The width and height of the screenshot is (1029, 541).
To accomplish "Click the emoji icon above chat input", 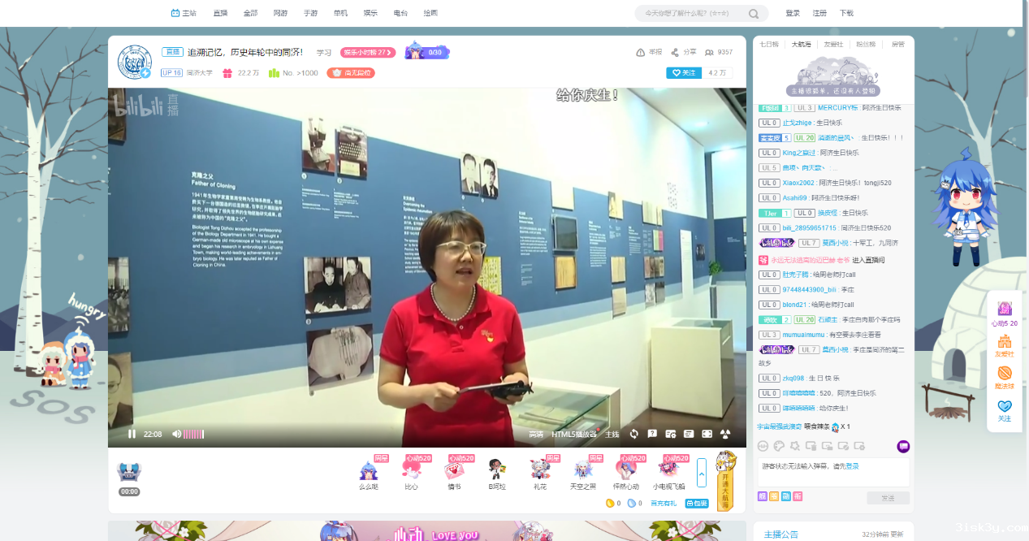I will click(763, 446).
